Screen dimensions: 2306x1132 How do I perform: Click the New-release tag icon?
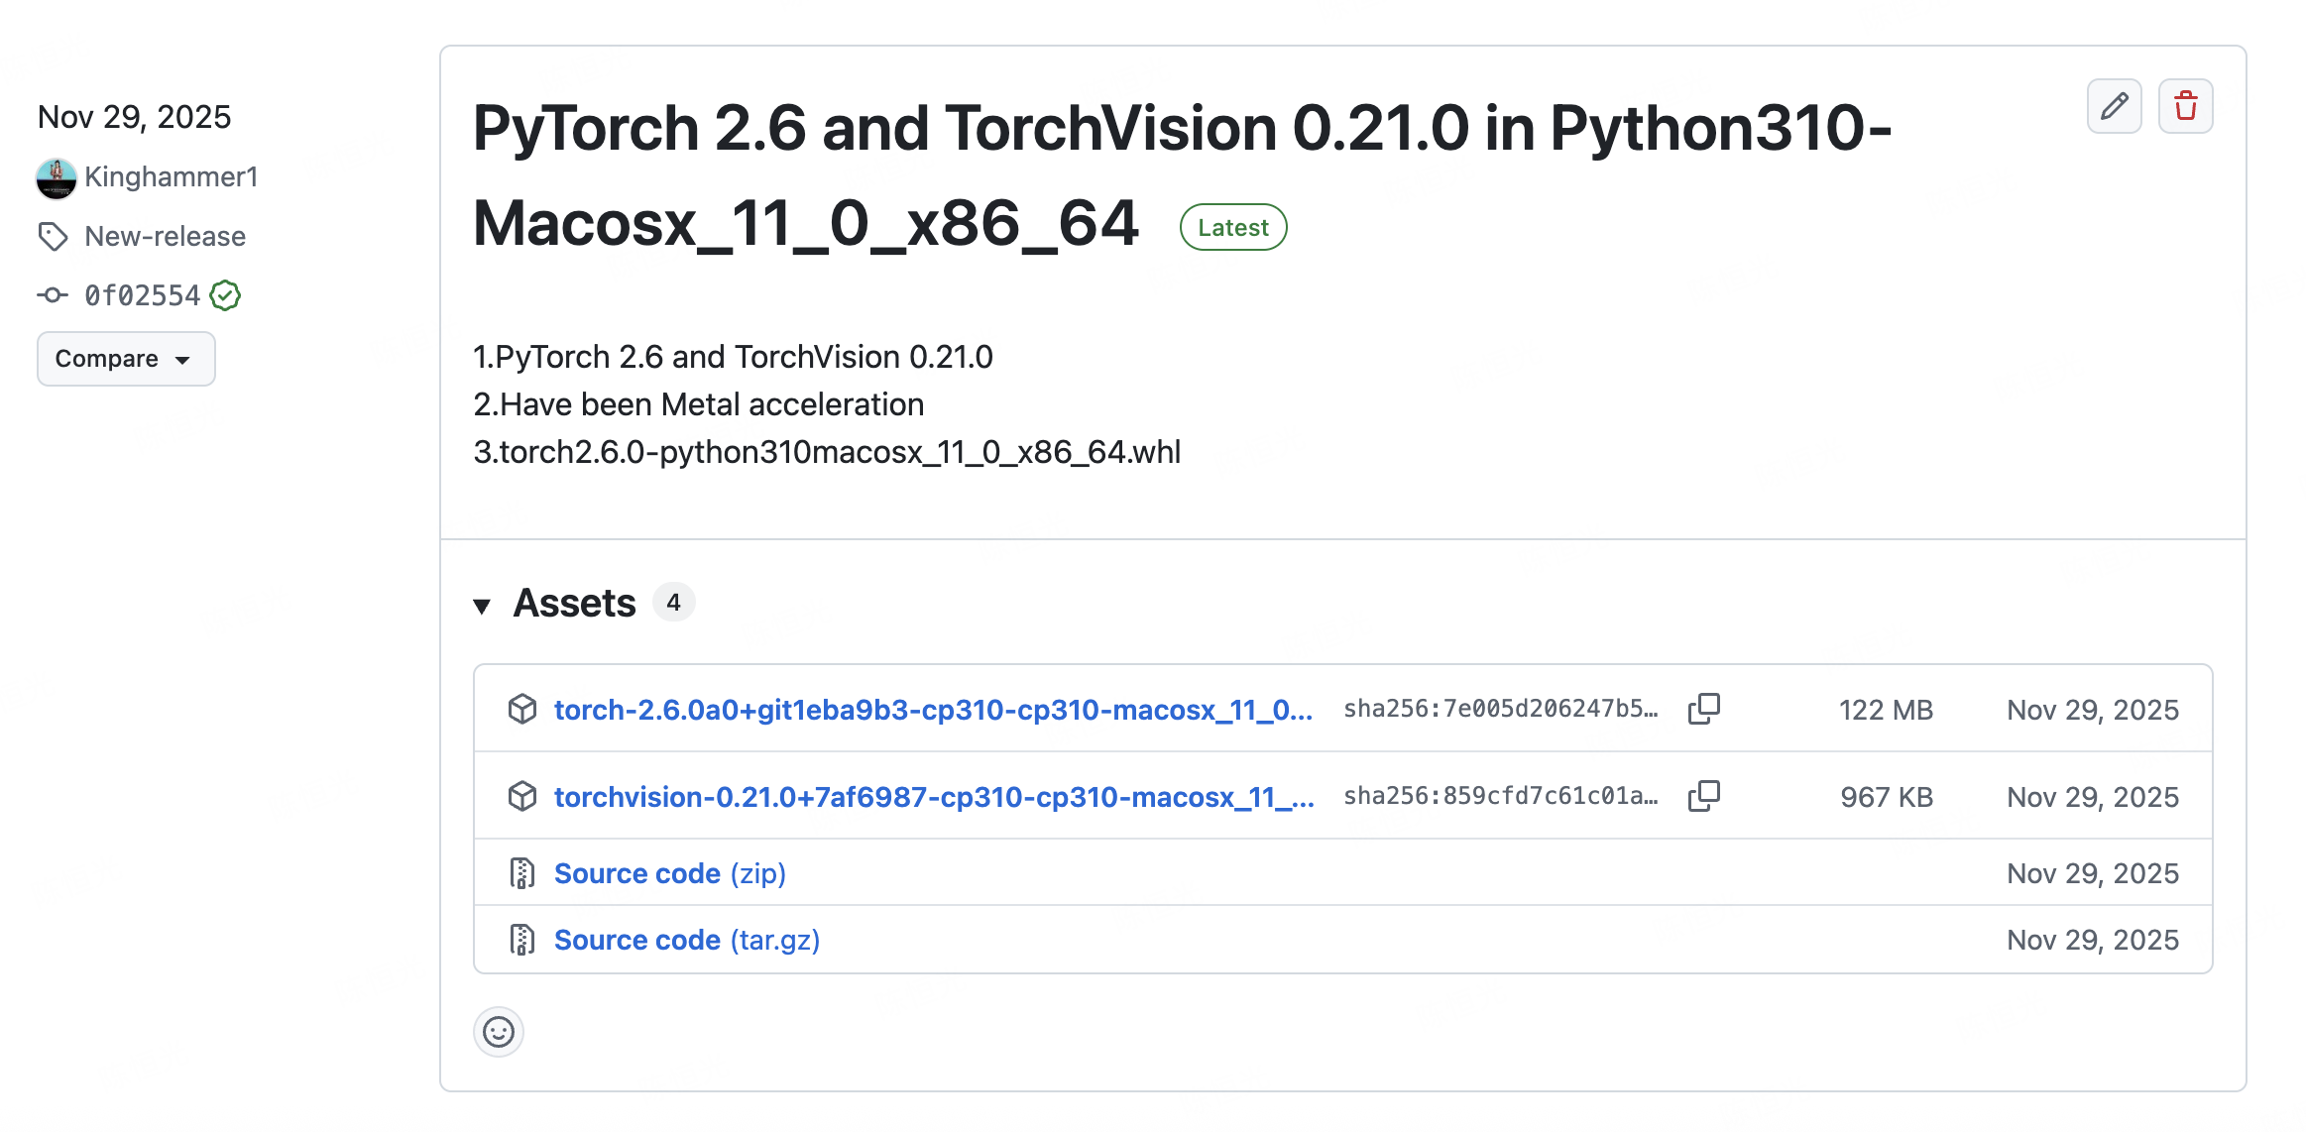pyautogui.click(x=54, y=236)
